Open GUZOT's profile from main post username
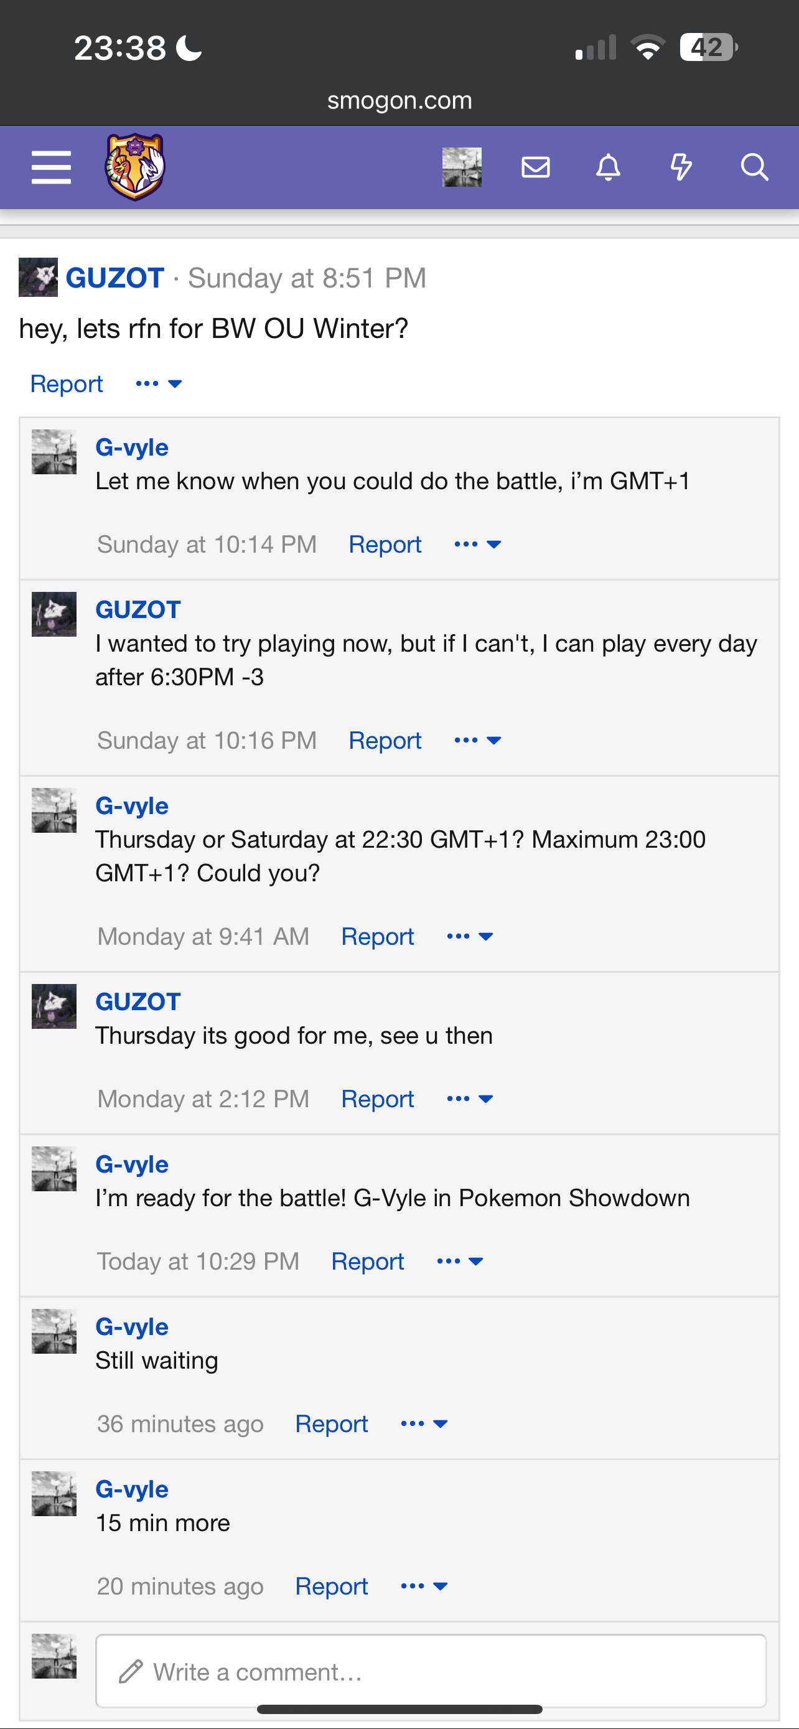 click(114, 278)
